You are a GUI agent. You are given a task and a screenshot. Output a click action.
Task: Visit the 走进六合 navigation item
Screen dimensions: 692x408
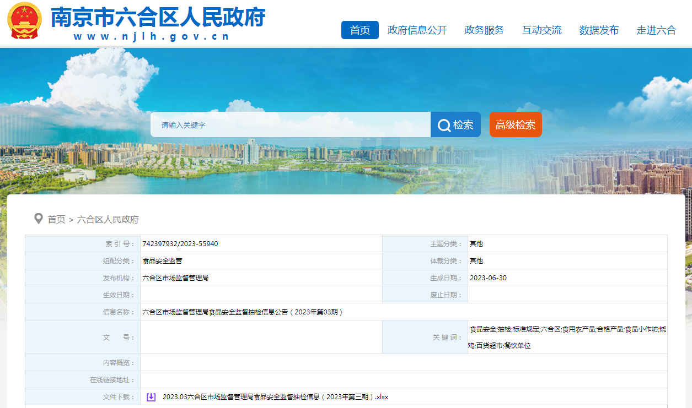pos(656,30)
